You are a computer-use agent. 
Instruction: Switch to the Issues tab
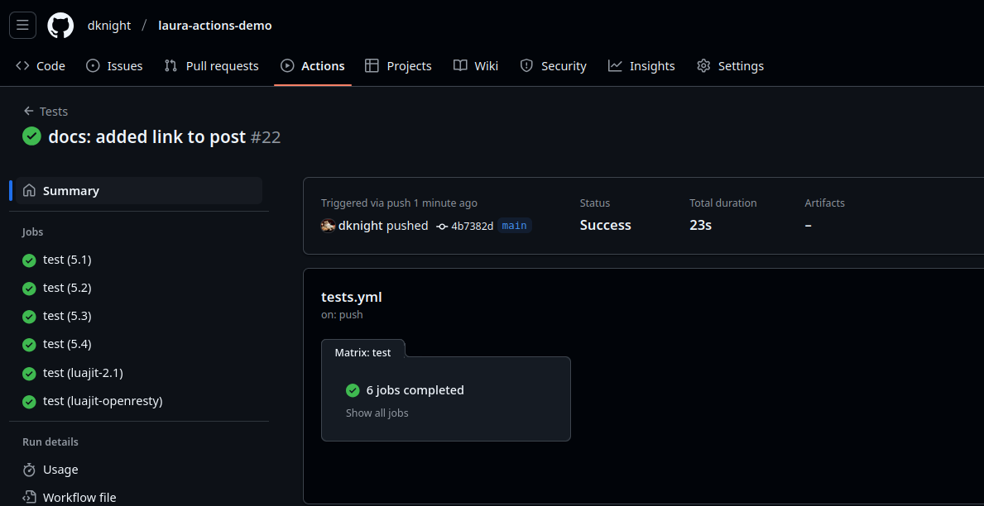pyautogui.click(x=114, y=66)
